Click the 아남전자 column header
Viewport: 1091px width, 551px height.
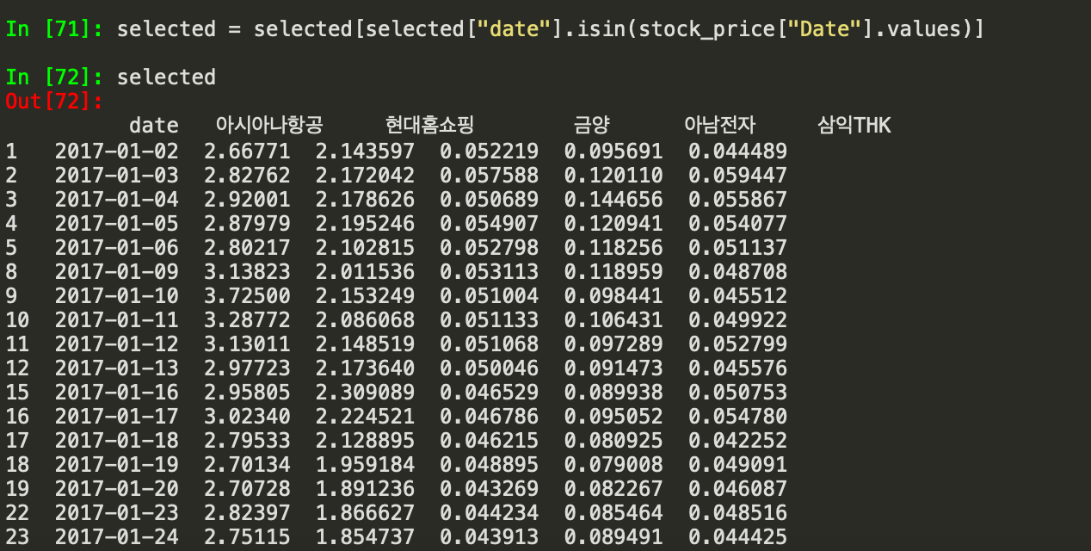tap(718, 125)
